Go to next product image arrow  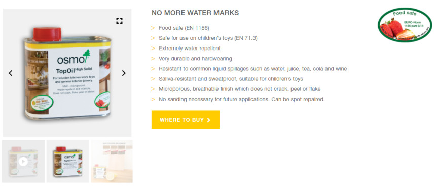point(124,73)
